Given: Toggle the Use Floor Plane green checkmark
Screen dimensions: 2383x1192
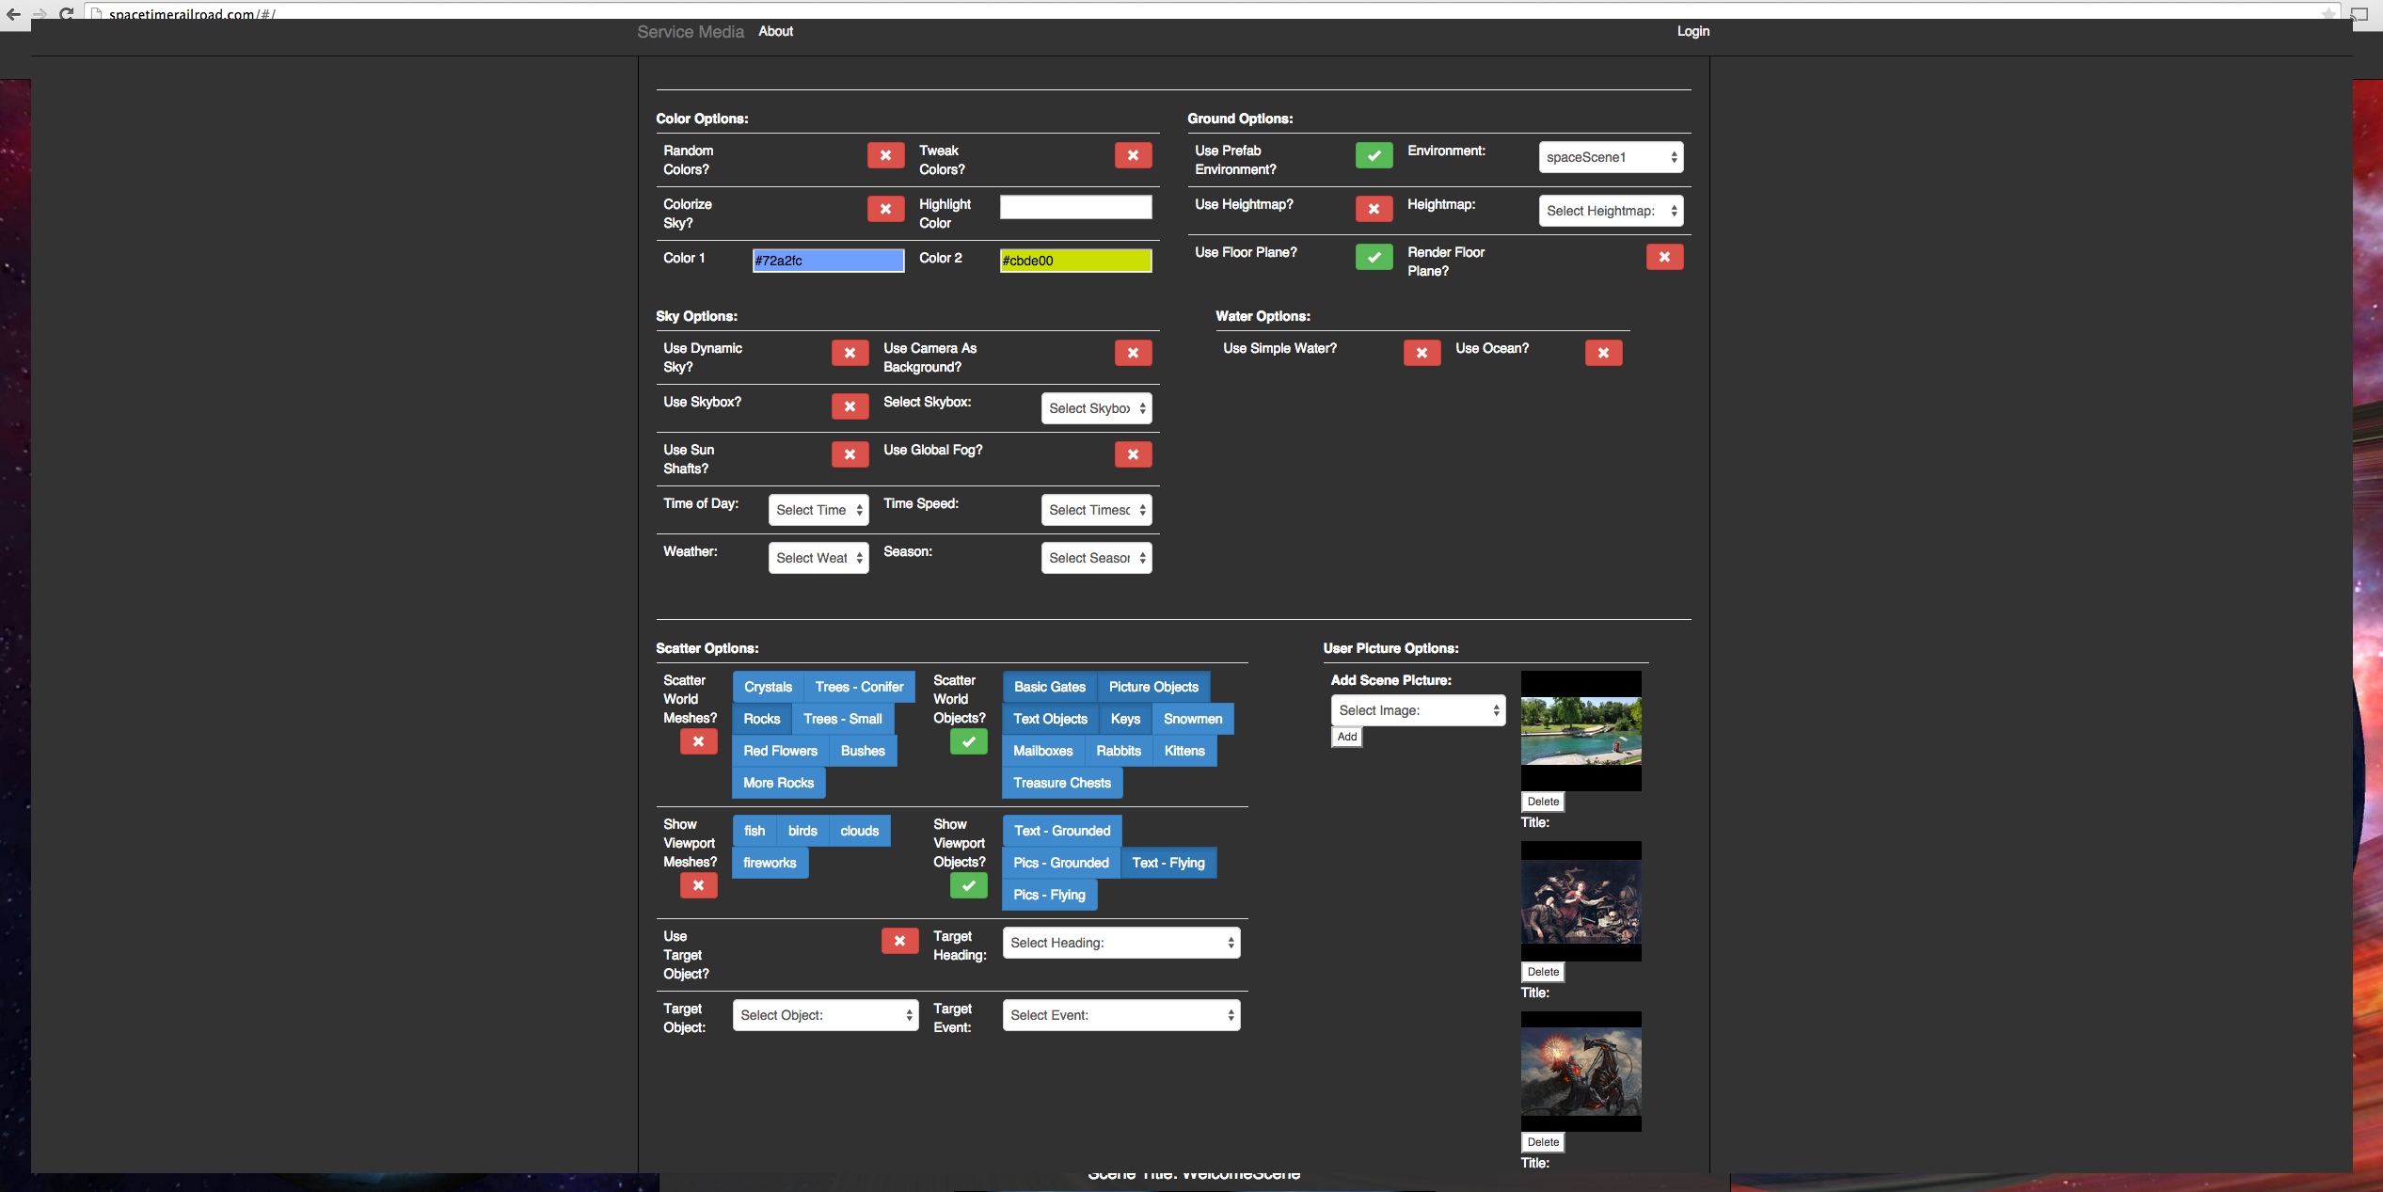Looking at the screenshot, I should (1374, 258).
